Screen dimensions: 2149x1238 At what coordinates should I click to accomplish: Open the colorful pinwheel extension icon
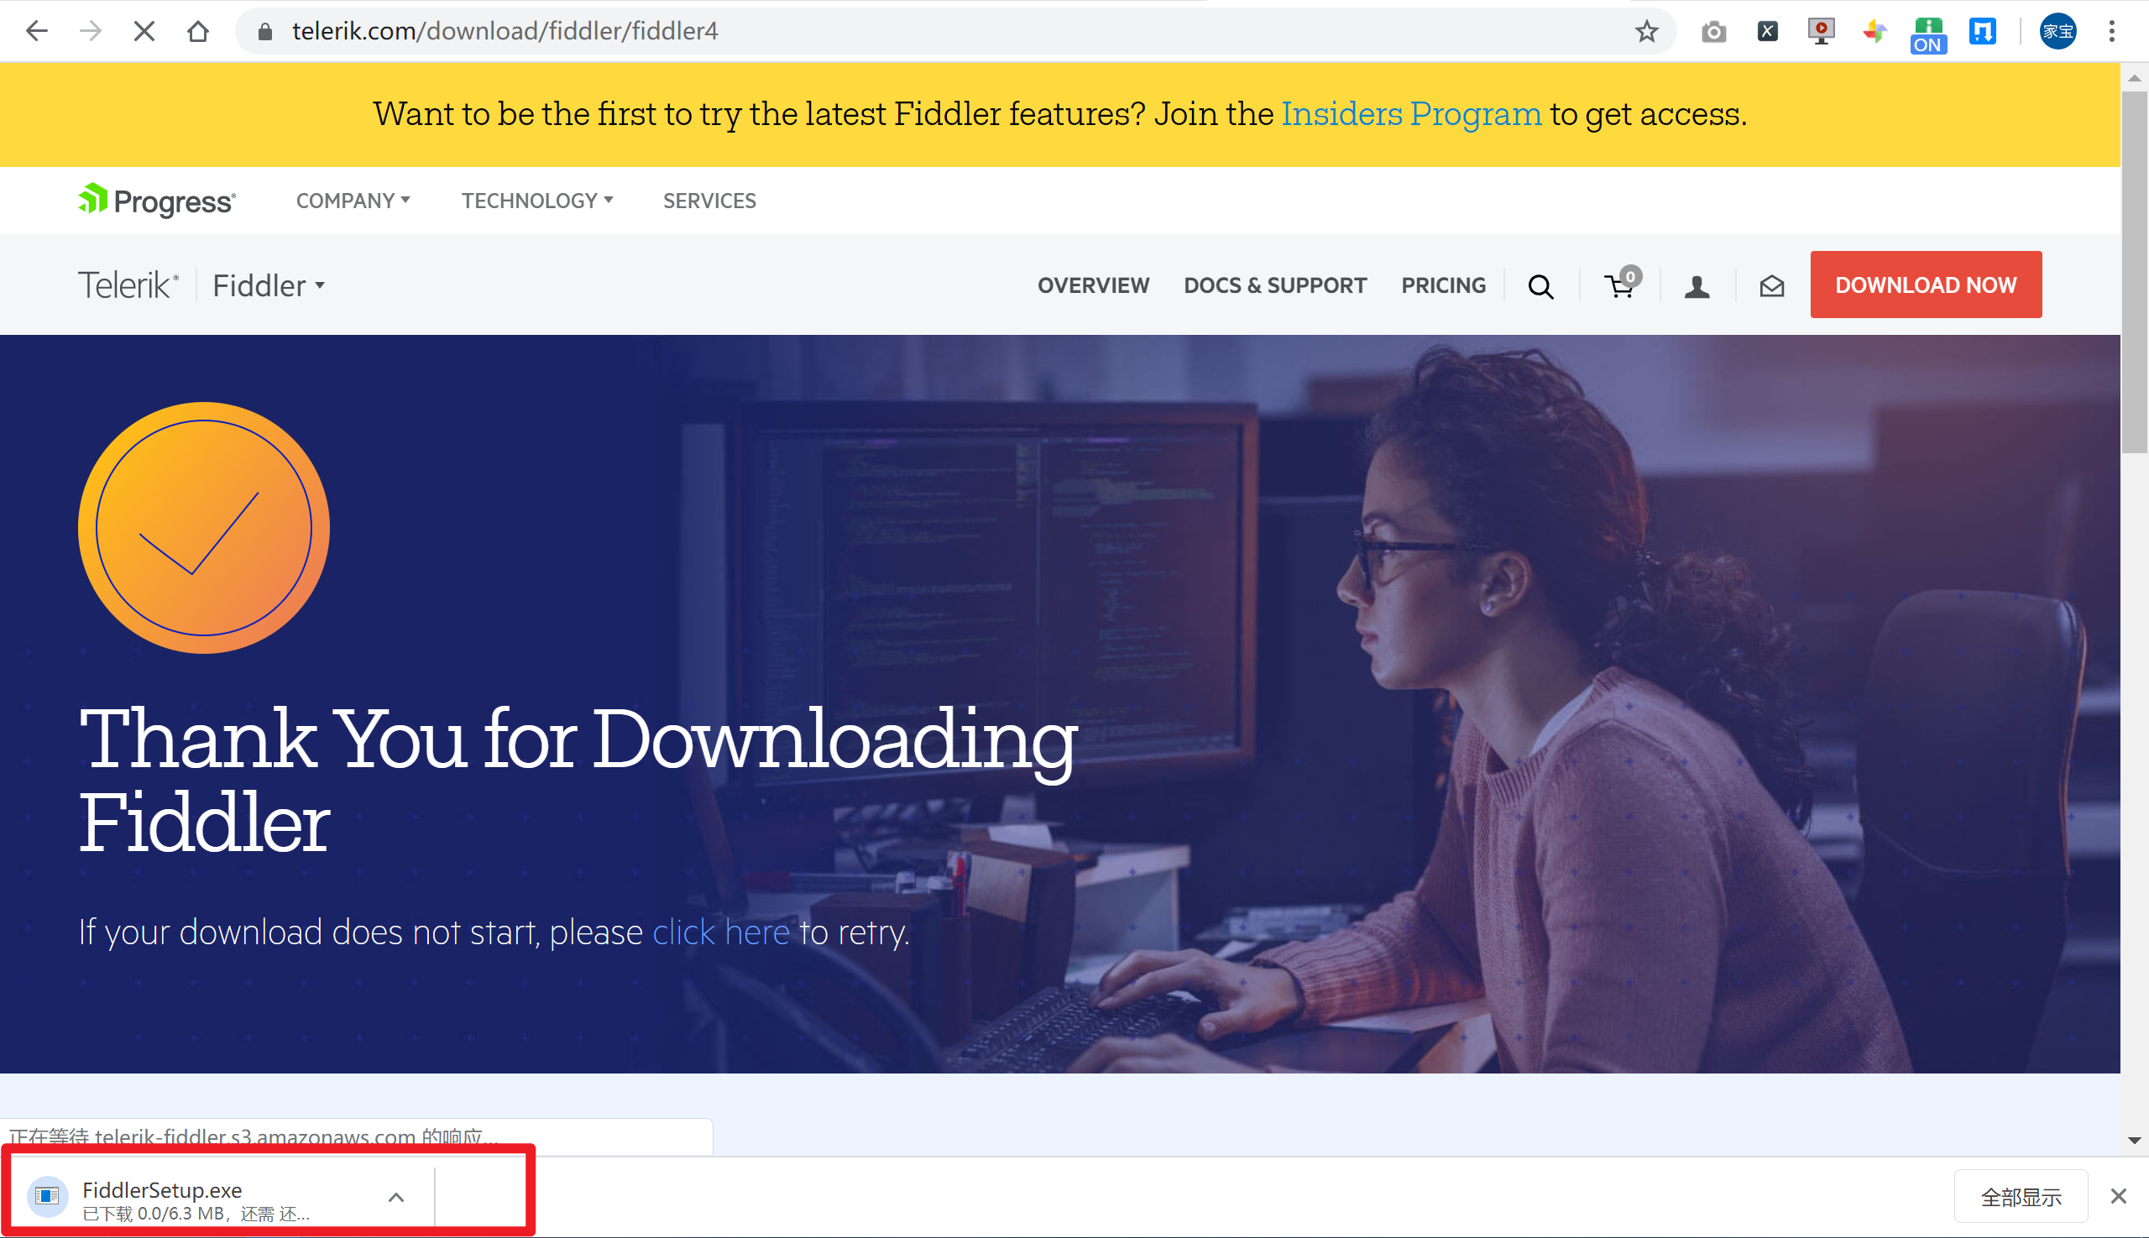pyautogui.click(x=1874, y=31)
